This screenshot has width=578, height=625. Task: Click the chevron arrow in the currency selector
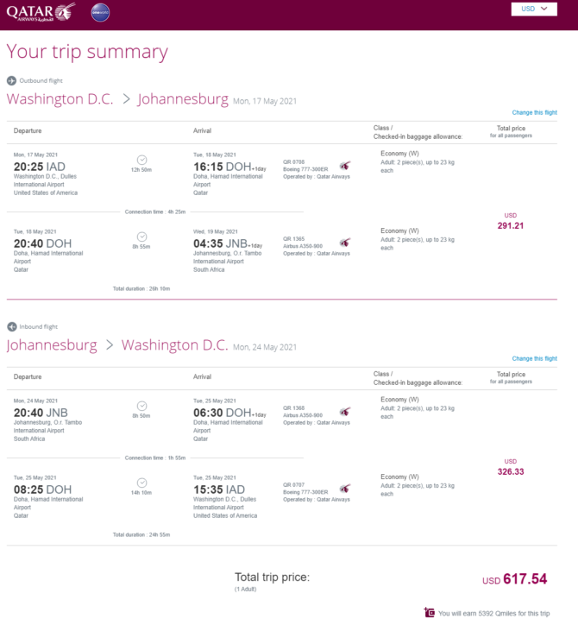tap(544, 9)
